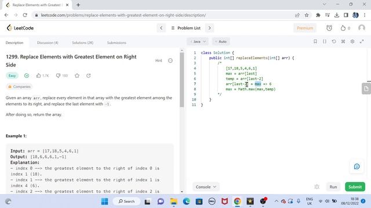Click the Easy difficulty badge
The image size is (371, 208).
(12, 76)
